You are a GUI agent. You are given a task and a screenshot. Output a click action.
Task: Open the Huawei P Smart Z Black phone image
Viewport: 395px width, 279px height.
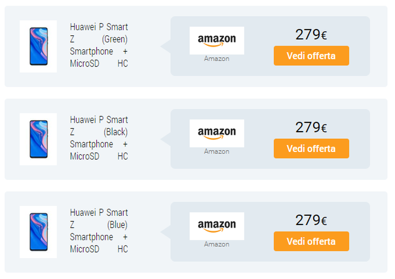38,139
